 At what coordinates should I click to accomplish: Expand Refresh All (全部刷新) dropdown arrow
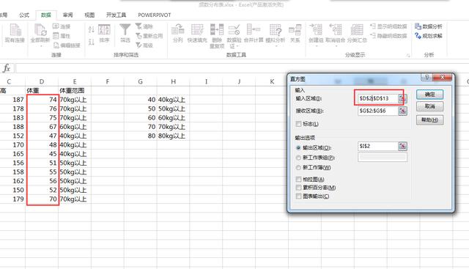pos(40,45)
